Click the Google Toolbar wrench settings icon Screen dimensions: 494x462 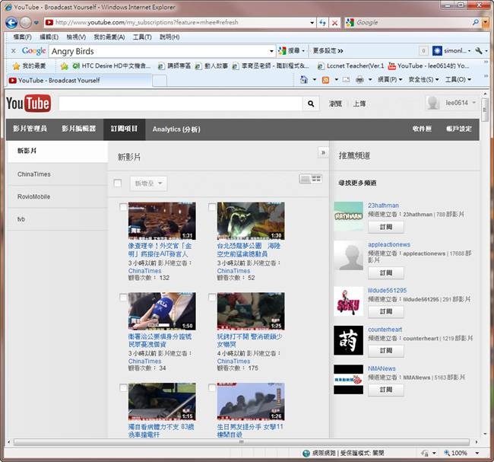(479, 50)
